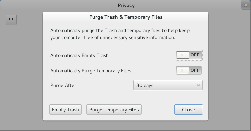Click the Privacy window title
The height and width of the screenshot is (131, 251).
126,5
